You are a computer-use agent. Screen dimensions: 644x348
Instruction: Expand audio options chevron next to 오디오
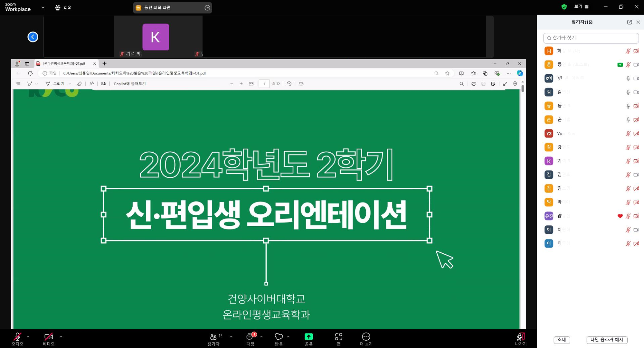point(28,337)
